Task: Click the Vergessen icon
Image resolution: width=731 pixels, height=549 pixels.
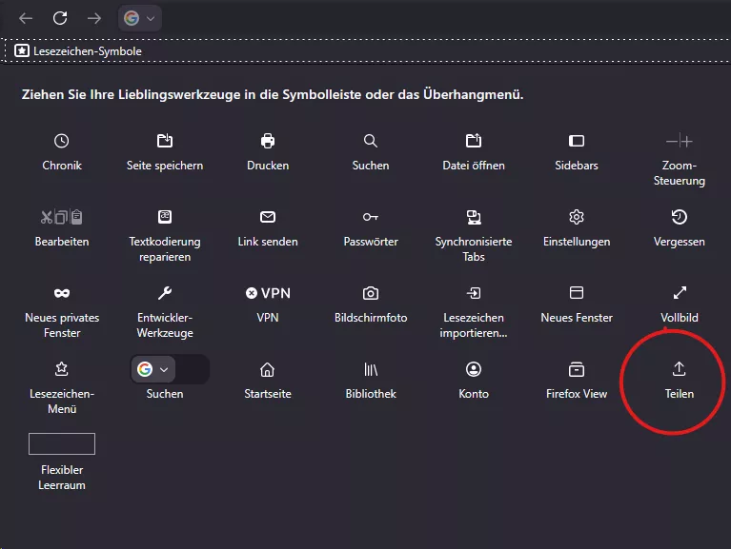Action: pos(680,217)
